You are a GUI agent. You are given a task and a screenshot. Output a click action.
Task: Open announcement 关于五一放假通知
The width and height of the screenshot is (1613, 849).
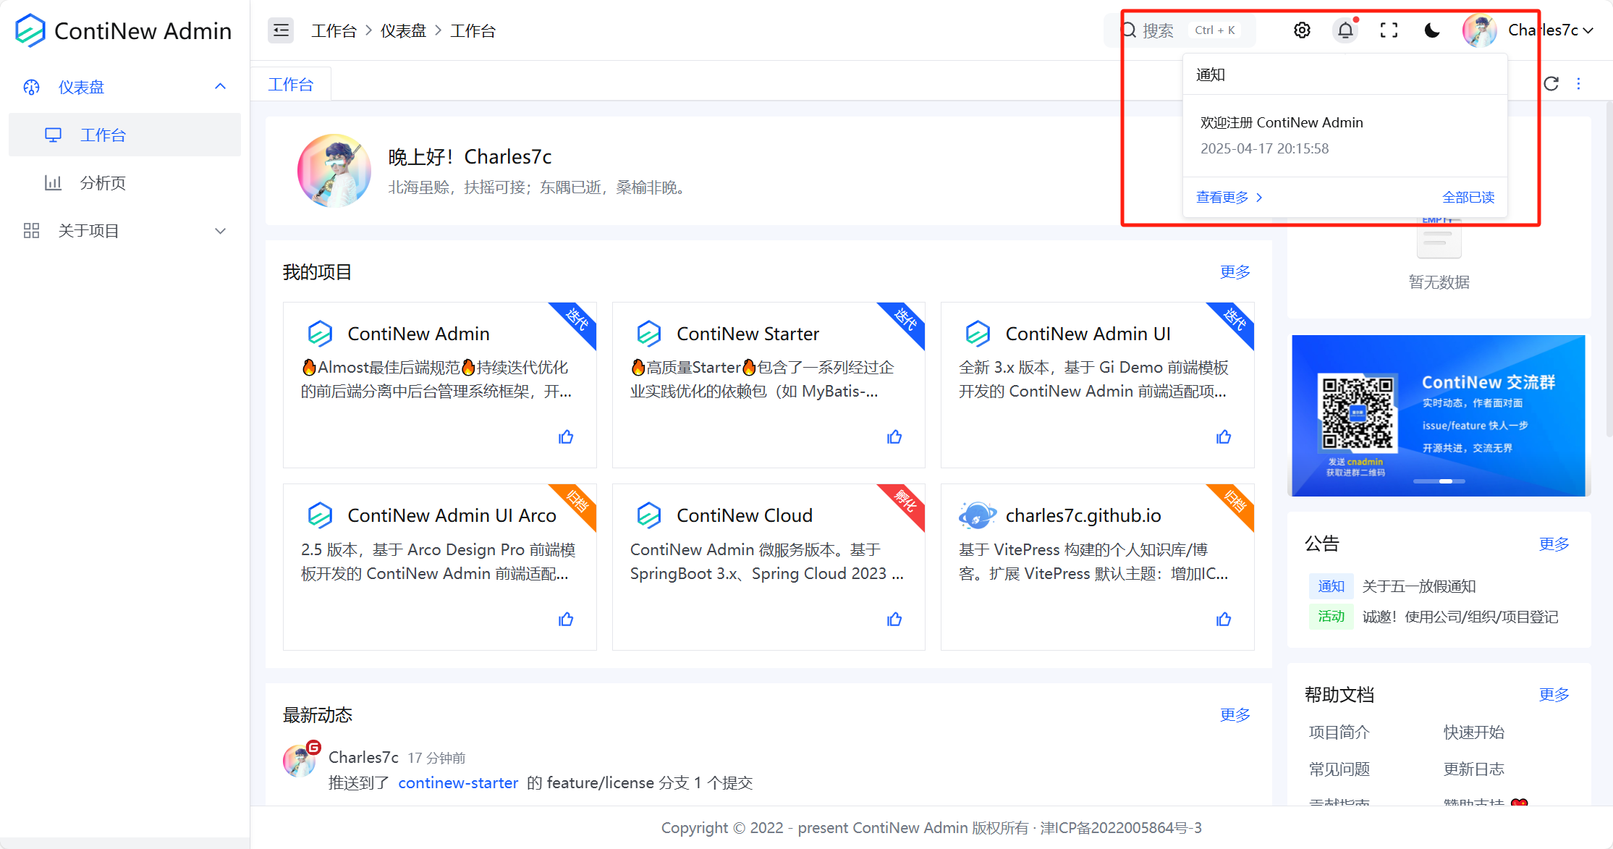tap(1419, 586)
